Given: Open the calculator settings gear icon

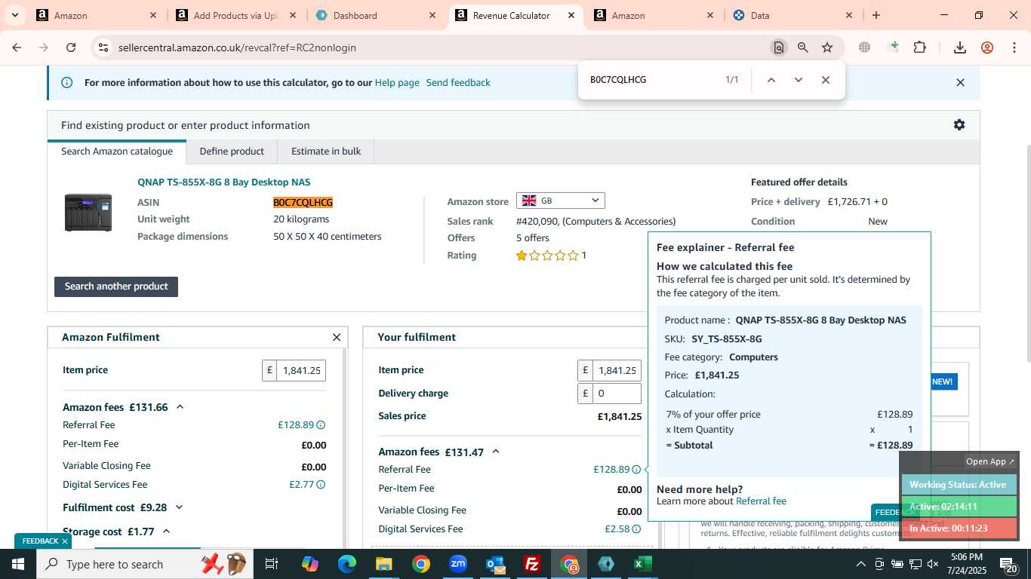Looking at the screenshot, I should point(959,125).
